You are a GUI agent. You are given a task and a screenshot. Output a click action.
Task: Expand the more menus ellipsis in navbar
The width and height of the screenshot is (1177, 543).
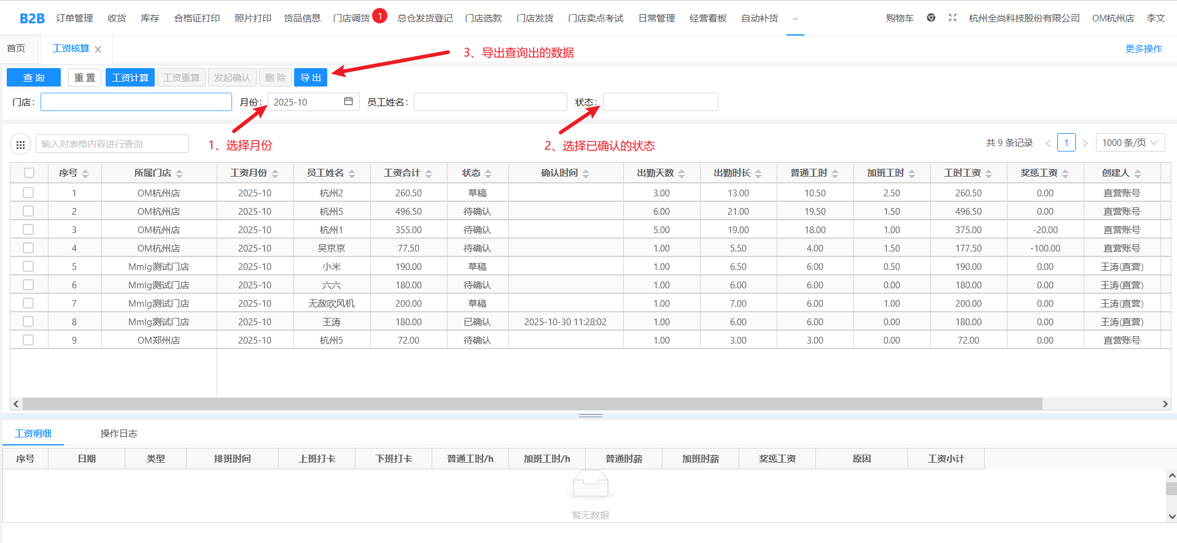tap(795, 18)
